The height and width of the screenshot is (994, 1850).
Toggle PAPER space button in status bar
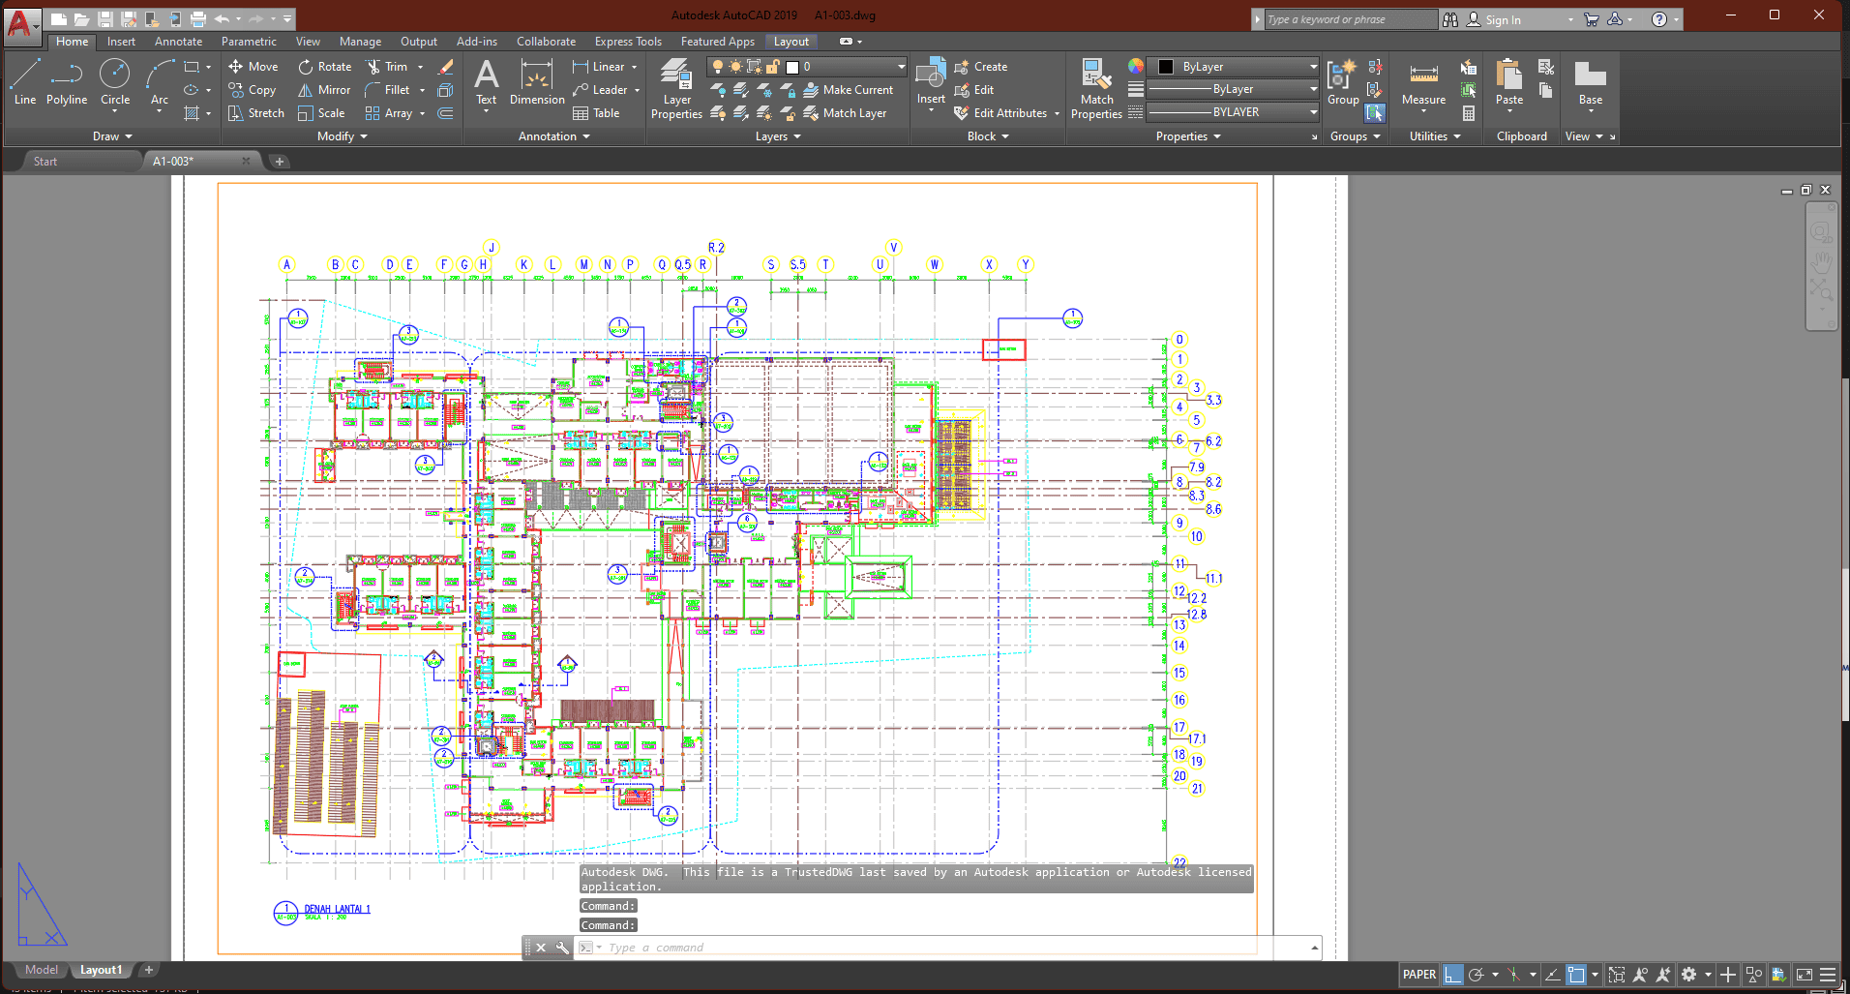1418,975
